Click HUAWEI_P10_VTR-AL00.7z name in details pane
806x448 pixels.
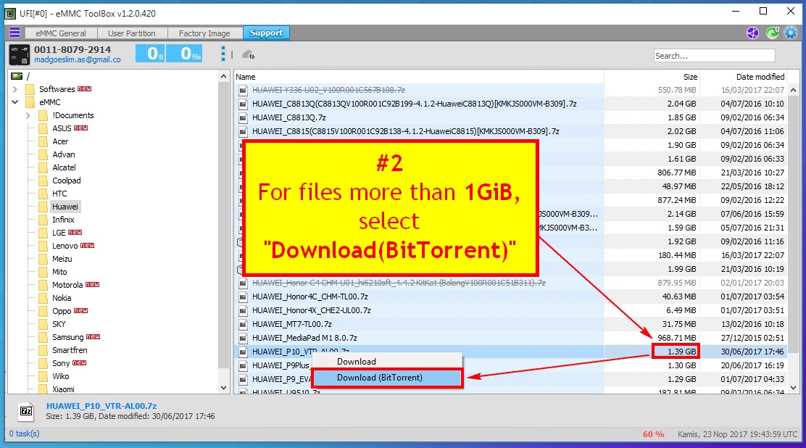click(101, 406)
